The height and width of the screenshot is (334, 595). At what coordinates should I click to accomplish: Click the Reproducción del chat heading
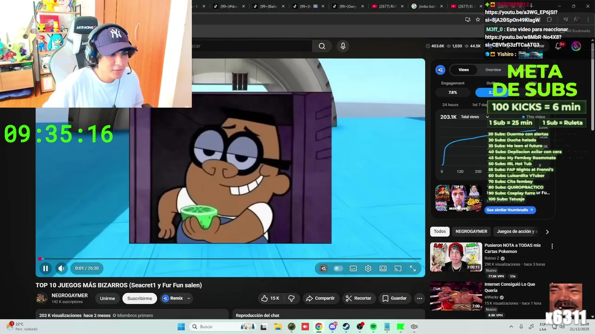[x=258, y=315]
